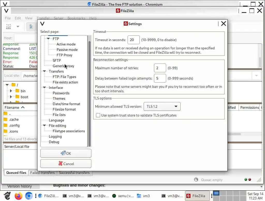This screenshot has width=265, height=201.
Task: Open the Settings window menu arrow
Action: pyautogui.click(x=42, y=24)
